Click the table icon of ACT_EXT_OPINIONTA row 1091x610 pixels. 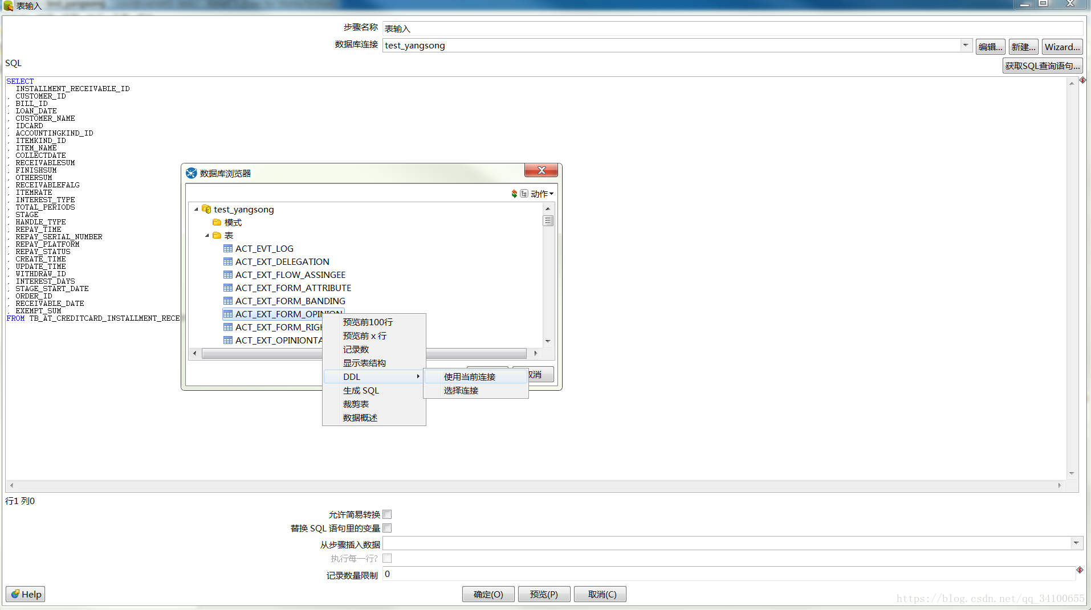point(228,340)
